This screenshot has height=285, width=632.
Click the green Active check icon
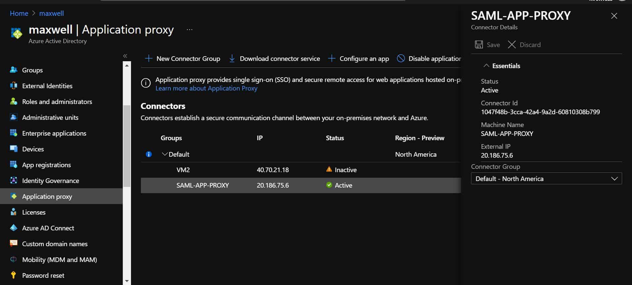click(x=329, y=185)
